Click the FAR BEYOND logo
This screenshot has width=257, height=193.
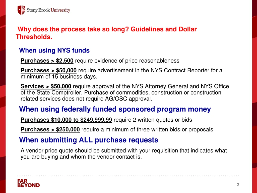pyautogui.click(x=29, y=183)
